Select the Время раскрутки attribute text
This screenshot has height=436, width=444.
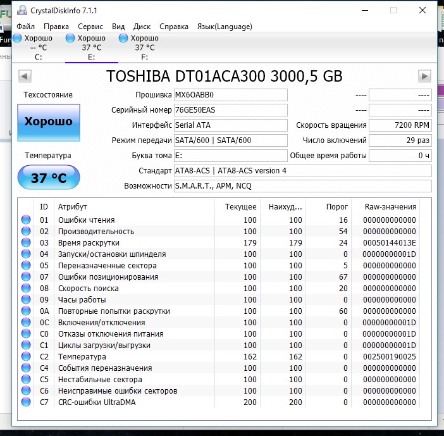89,243
